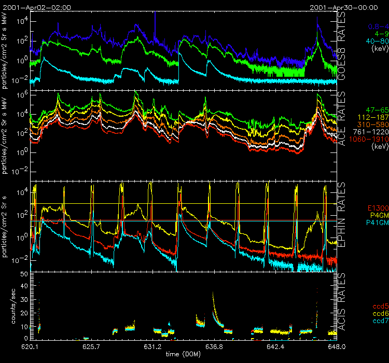Image resolution: width=389 pixels, height=363 pixels.
Task: Select the 47-65 keV ACE legend label
Action: pyautogui.click(x=370, y=110)
